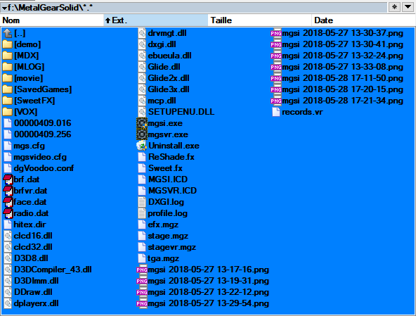Screen dimensions: 416x316
Task: Select the brf.dat file icon
Action: [x=8, y=179]
